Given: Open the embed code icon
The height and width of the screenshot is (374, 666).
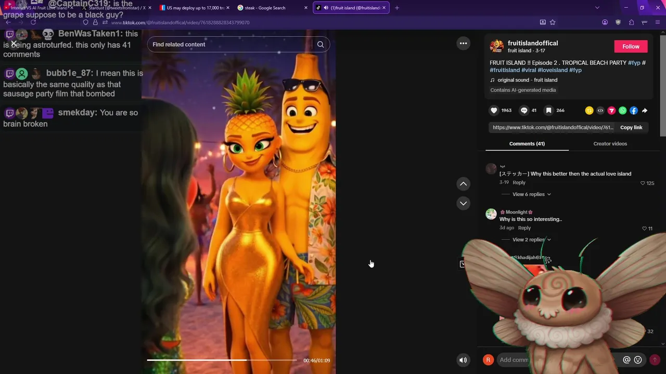Looking at the screenshot, I should point(600,110).
